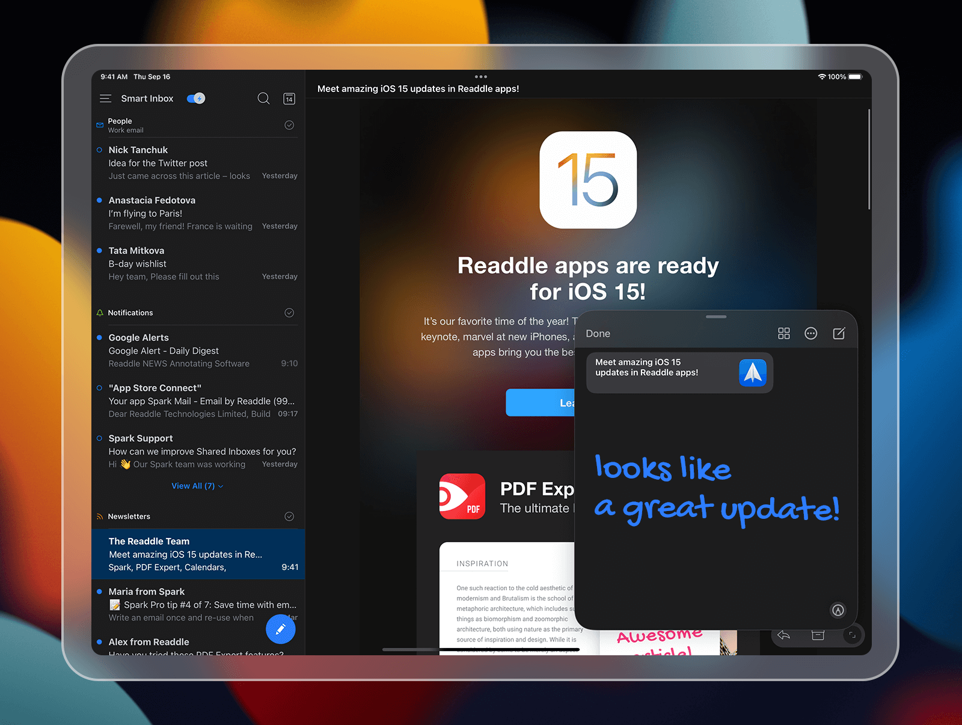
Task: Open Quick Note more options ellipsis
Action: [810, 334]
